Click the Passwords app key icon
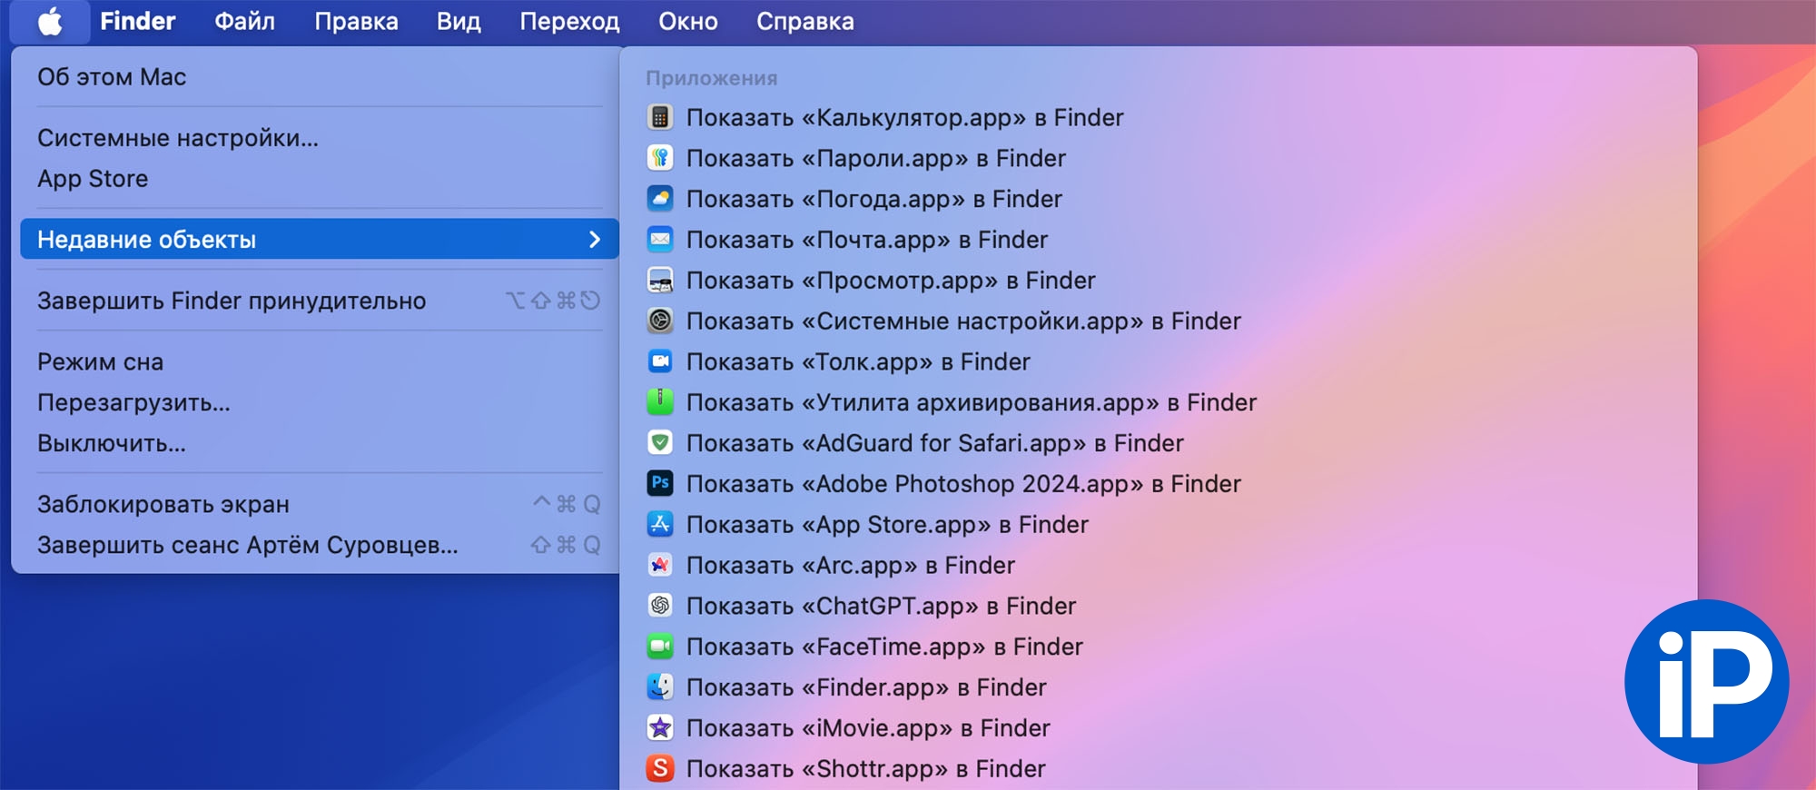 [660, 158]
